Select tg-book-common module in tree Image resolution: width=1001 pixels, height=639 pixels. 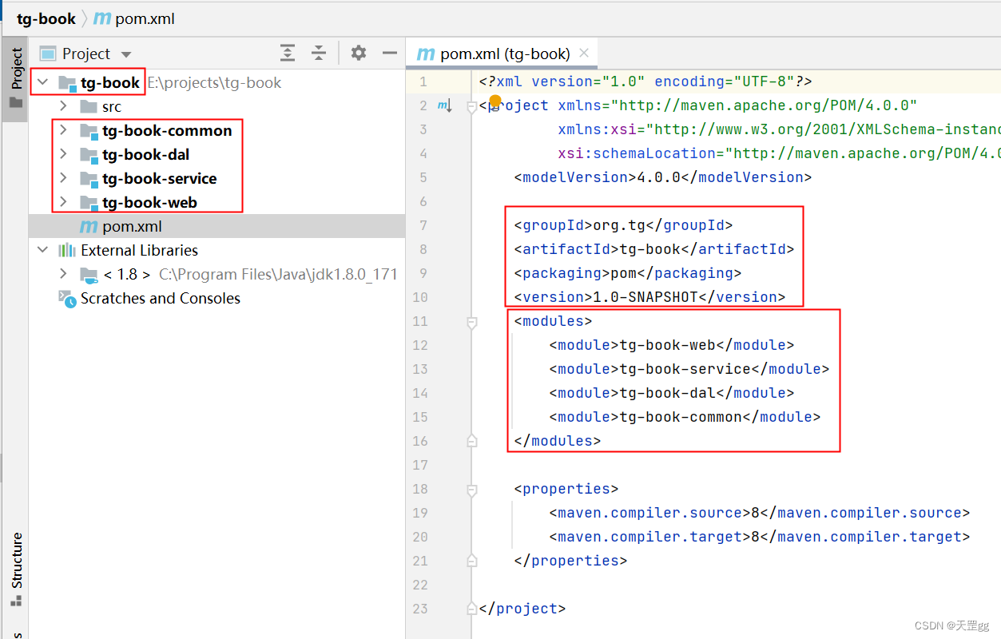pyautogui.click(x=167, y=130)
